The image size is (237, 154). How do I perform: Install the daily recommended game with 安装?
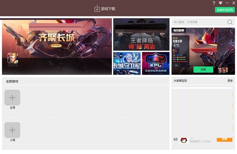coord(203,69)
